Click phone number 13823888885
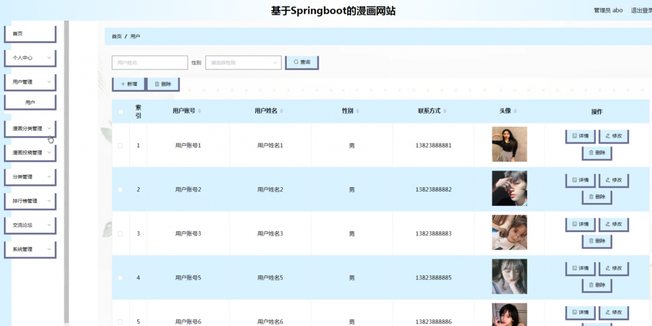 coord(433,278)
